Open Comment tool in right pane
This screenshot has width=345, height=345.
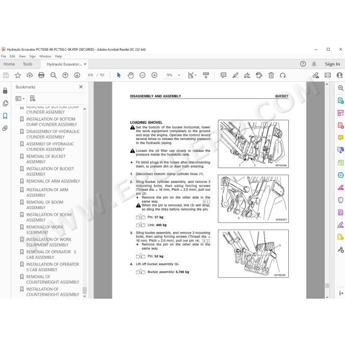341,138
